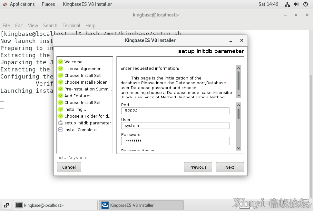Click the InstallAnywhere label
Screen dimensions: 313x211
[x=72, y=158]
